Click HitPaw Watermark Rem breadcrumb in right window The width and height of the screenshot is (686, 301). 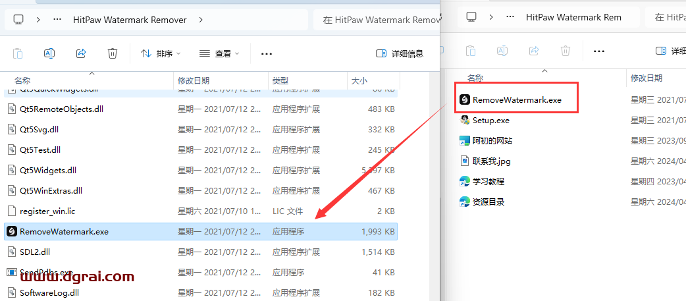pos(573,17)
